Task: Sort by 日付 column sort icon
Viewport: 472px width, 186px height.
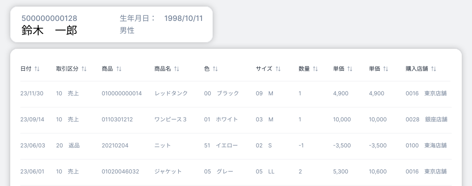Action: tap(37, 69)
